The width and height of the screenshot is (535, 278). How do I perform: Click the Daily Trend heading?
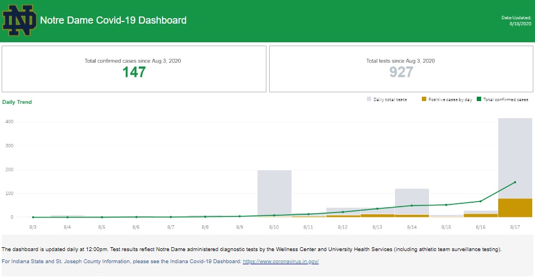tap(17, 102)
